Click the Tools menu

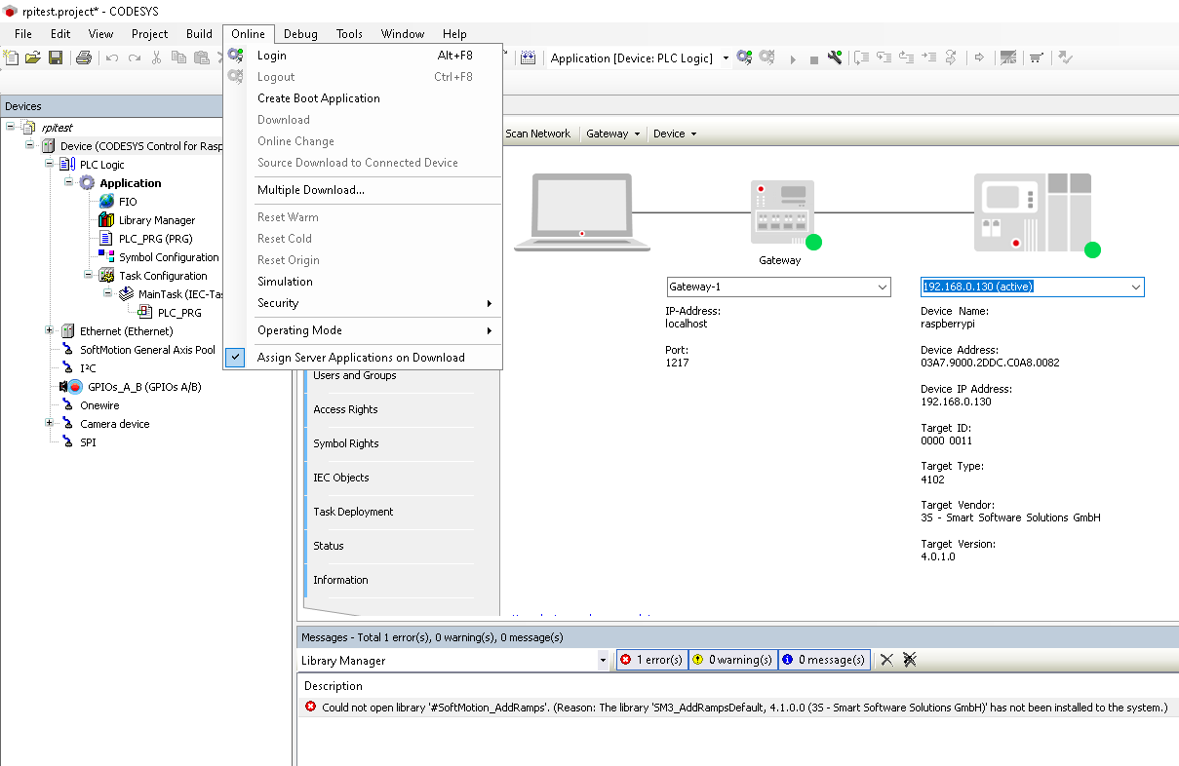(x=349, y=33)
